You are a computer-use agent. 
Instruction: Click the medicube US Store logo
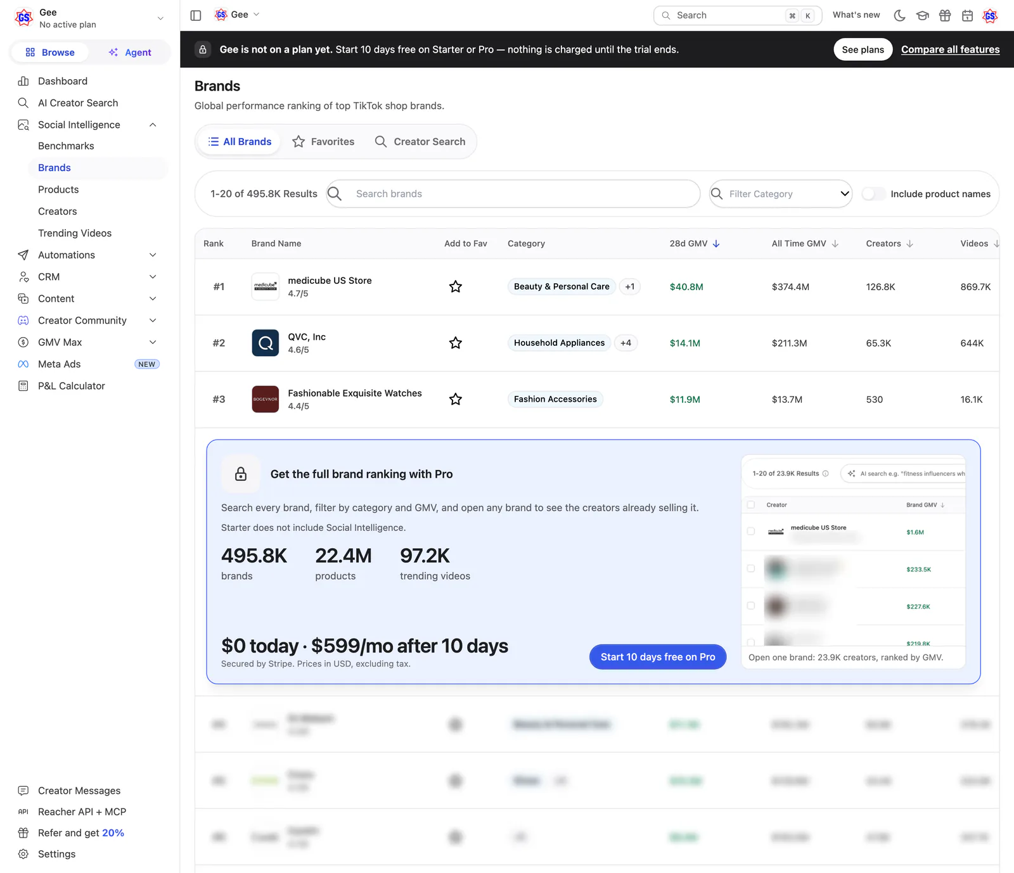click(x=265, y=286)
